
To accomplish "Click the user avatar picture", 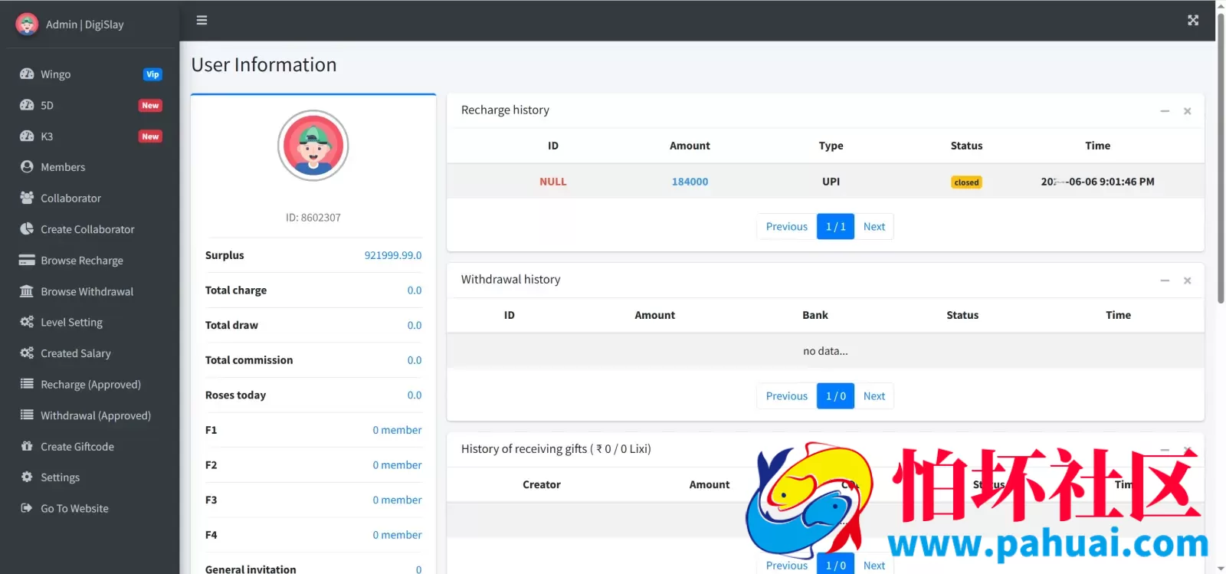I will coord(313,146).
